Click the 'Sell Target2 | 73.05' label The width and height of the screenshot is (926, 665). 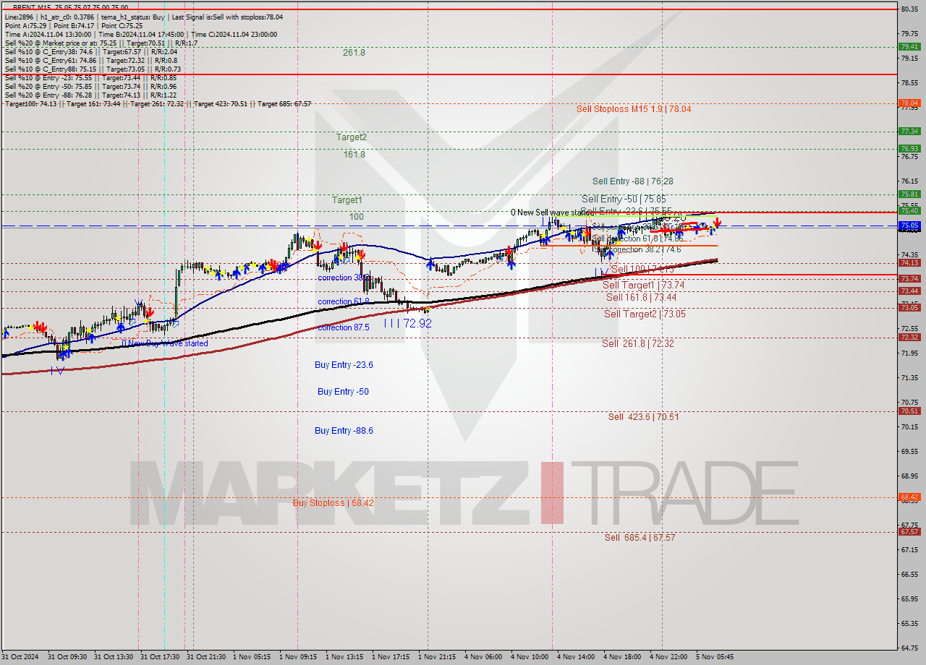tap(645, 314)
